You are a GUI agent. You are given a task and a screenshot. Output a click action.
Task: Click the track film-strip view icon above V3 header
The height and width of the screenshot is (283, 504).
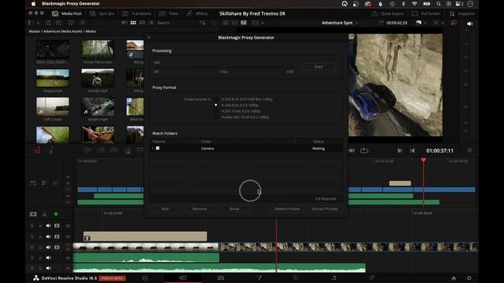33,214
